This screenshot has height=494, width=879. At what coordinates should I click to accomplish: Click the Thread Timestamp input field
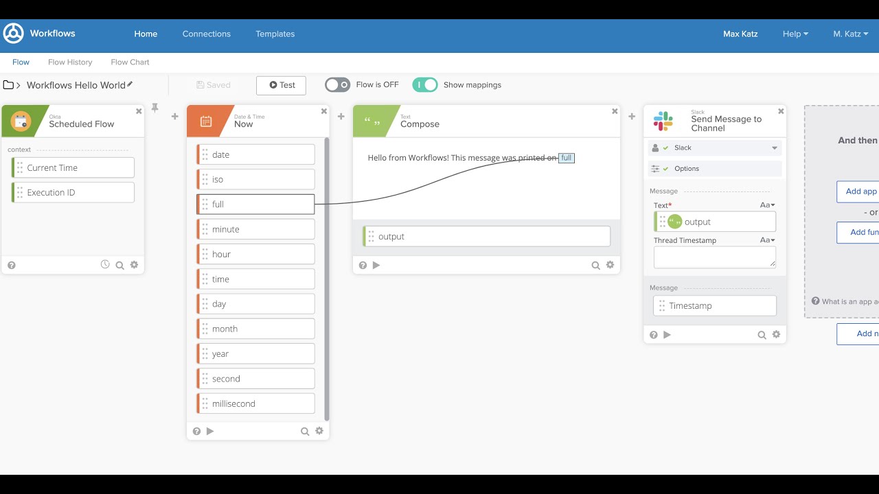(715, 257)
